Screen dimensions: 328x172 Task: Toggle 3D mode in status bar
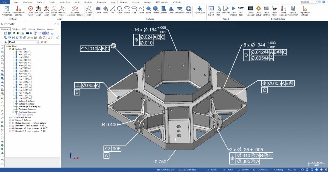253,170
